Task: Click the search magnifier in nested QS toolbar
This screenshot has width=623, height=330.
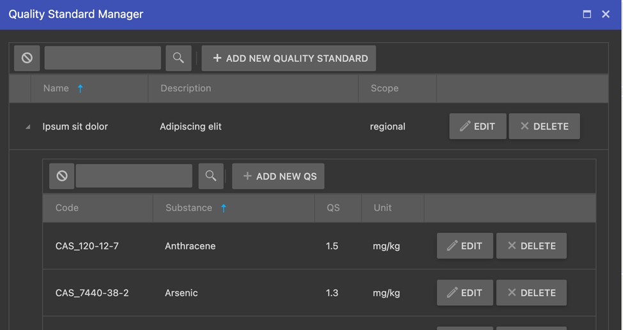Action: click(x=211, y=176)
